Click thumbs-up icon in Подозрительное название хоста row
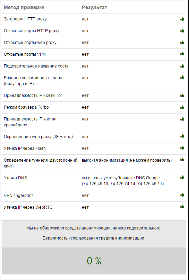This screenshot has height=280, width=189. point(182,66)
